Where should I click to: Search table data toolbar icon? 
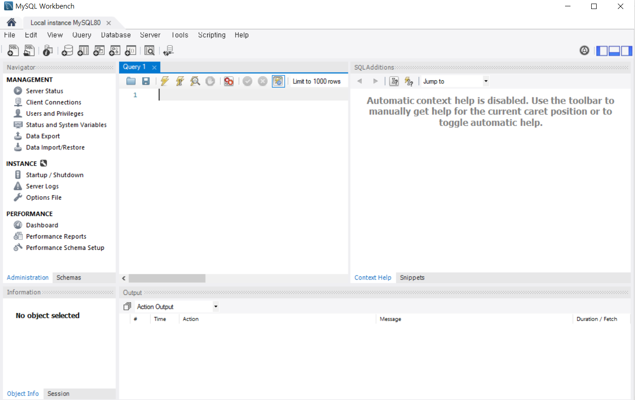149,51
